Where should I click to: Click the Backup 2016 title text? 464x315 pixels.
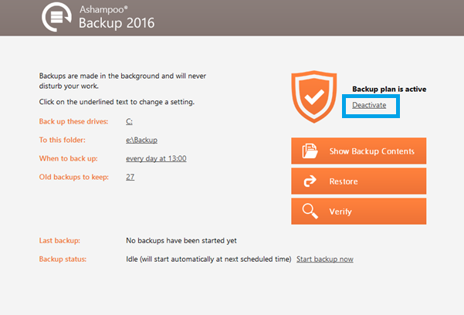click(117, 23)
